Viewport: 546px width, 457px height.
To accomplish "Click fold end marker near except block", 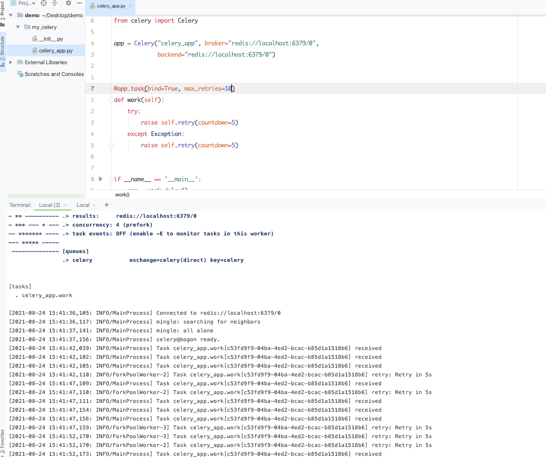I will point(111,145).
